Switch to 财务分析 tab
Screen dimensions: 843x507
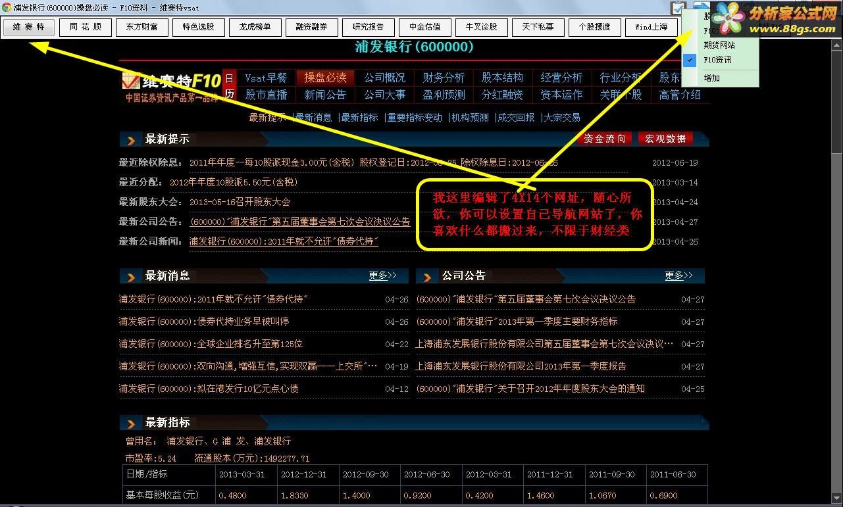444,78
